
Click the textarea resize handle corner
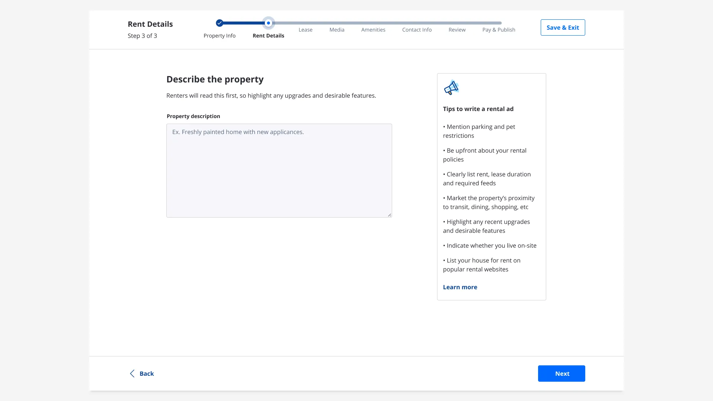[x=389, y=215]
